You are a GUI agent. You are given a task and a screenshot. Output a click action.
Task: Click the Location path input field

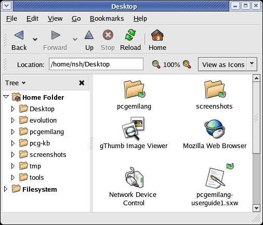(96, 64)
